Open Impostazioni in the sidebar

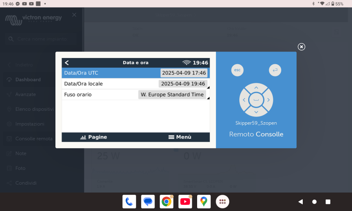pos(30,124)
